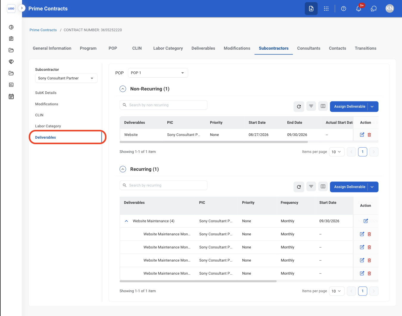The image size is (402, 316).
Task: Collapse the Website Maintenance (4) row
Action: [126, 221]
